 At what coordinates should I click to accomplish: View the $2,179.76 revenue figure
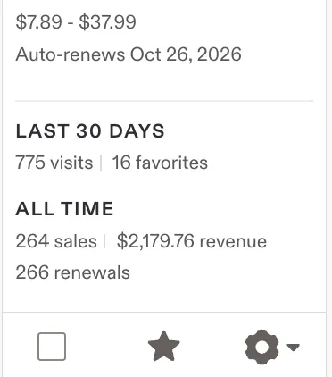[192, 241]
